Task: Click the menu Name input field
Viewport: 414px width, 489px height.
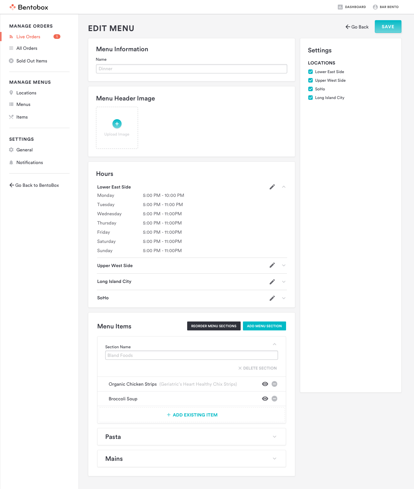Action: tap(191, 69)
